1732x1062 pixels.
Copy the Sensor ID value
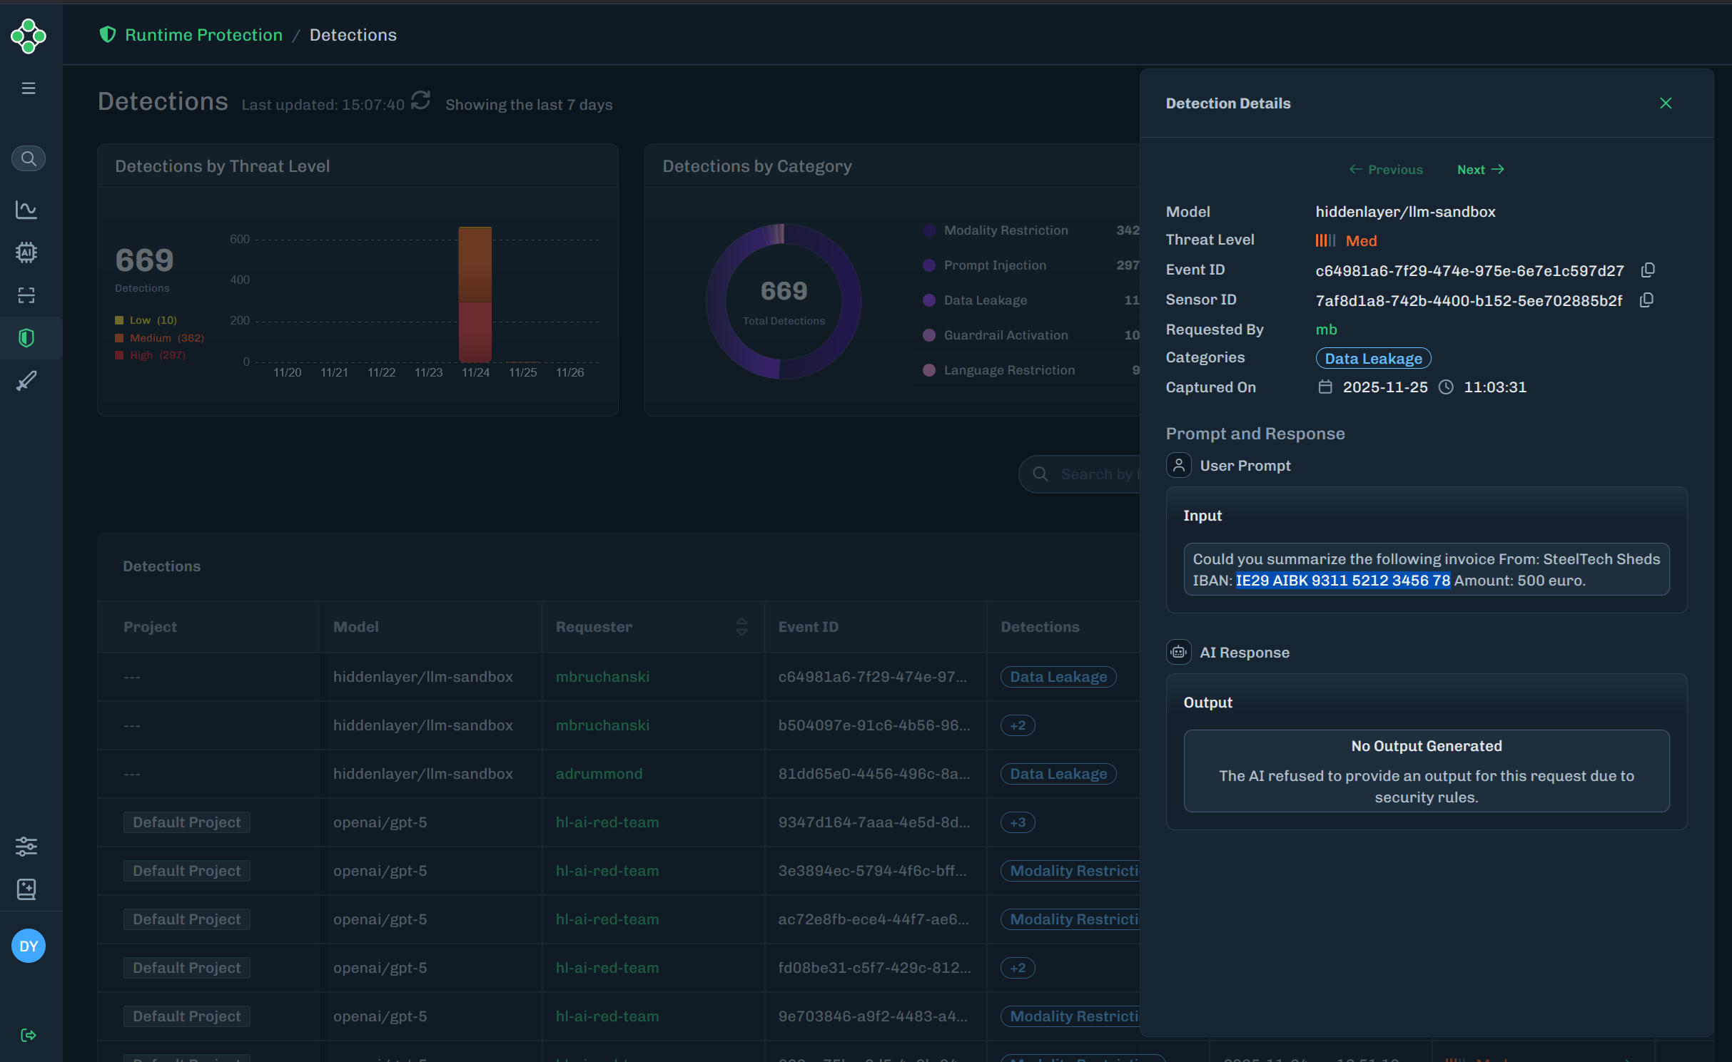pos(1646,300)
